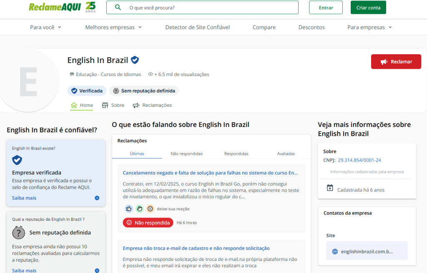The width and height of the screenshot is (427, 273).
Task: Open the Descontos menu item
Action: coord(311,27)
